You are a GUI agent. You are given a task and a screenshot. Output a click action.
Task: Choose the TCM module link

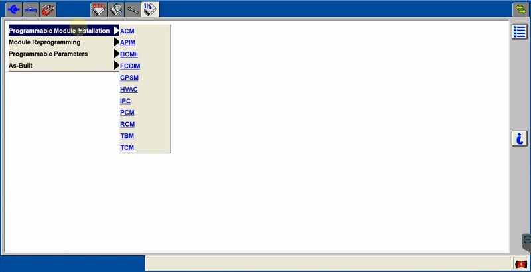coord(127,148)
